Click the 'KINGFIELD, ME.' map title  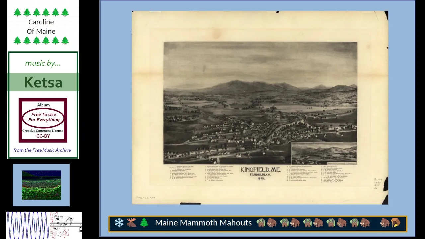(261, 170)
